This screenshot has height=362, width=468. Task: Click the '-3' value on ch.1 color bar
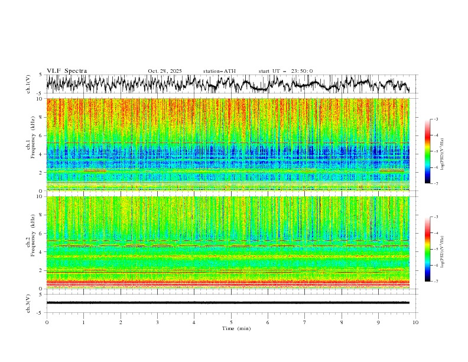coord(435,119)
